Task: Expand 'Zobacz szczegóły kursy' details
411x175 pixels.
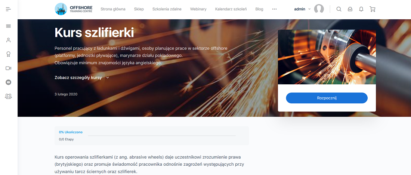Action: point(81,77)
